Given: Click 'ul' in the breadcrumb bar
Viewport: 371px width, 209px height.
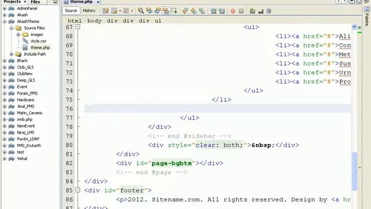Looking at the screenshot, I should pos(158,21).
